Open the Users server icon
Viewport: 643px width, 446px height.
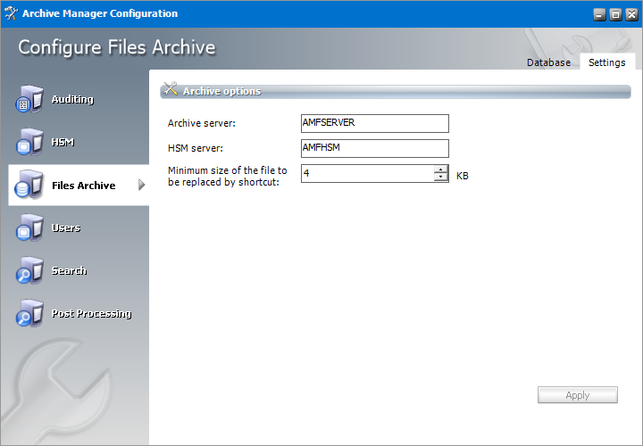pos(29,227)
